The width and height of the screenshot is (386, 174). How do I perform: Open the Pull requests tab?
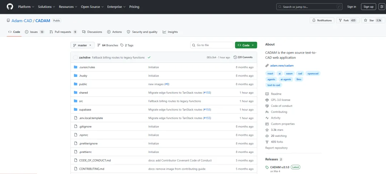[x=63, y=32]
